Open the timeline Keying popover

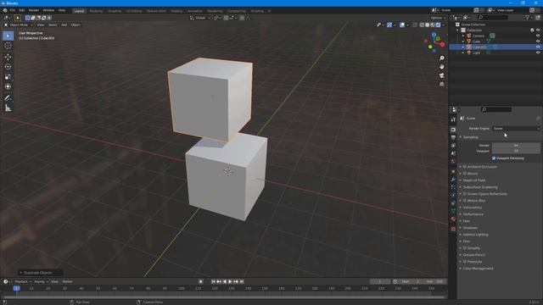click(41, 281)
